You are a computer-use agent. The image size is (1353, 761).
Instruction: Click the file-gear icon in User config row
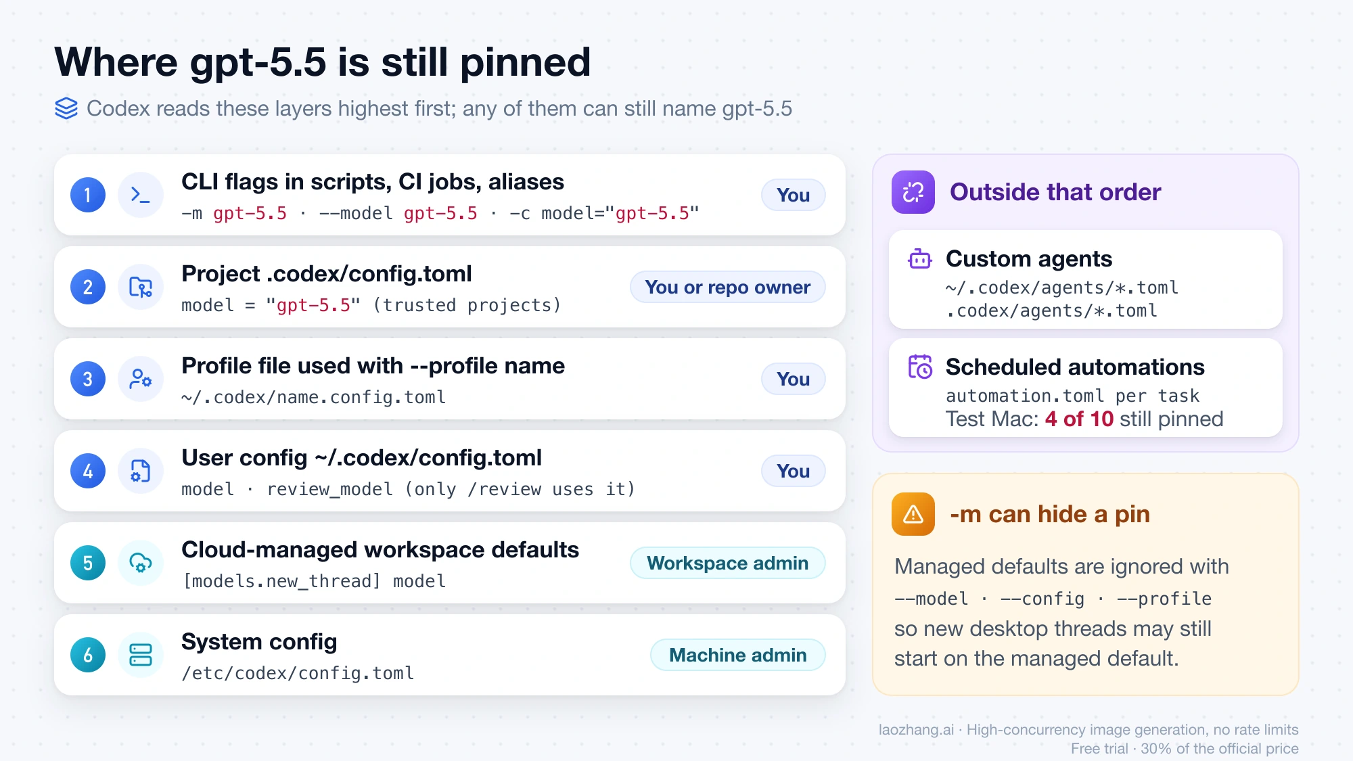141,471
